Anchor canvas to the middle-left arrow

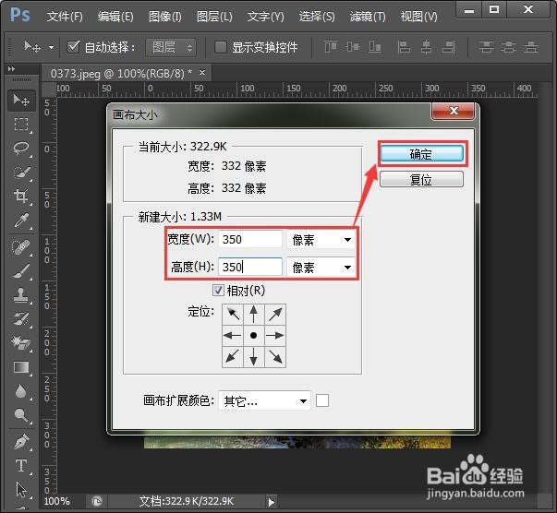[x=233, y=335]
